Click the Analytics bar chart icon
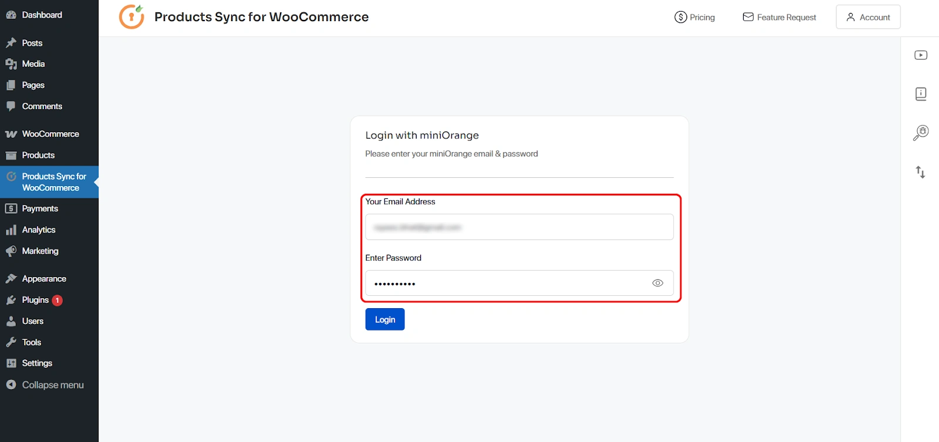Image resolution: width=939 pixels, height=442 pixels. (11, 230)
